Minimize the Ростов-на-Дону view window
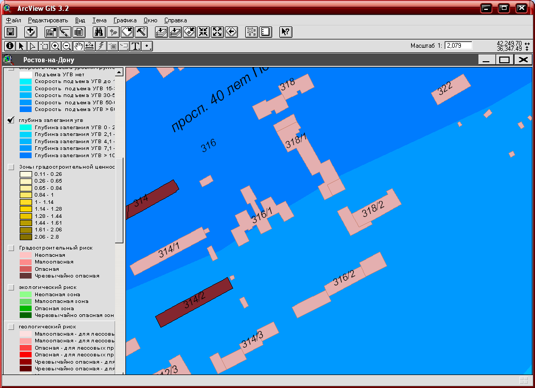 click(x=487, y=60)
